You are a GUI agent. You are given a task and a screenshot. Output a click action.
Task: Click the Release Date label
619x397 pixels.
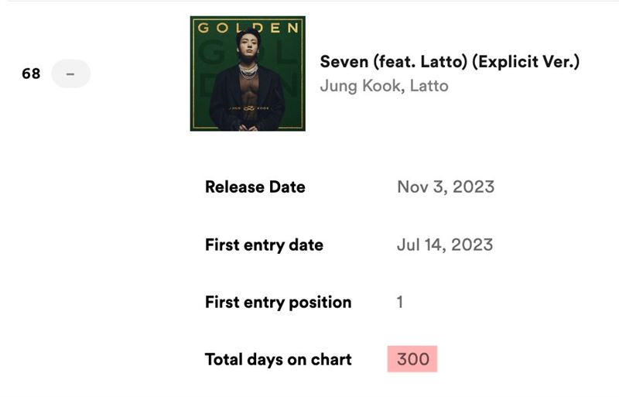coord(255,187)
